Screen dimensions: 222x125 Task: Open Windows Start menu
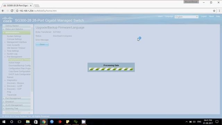click(4, 122)
